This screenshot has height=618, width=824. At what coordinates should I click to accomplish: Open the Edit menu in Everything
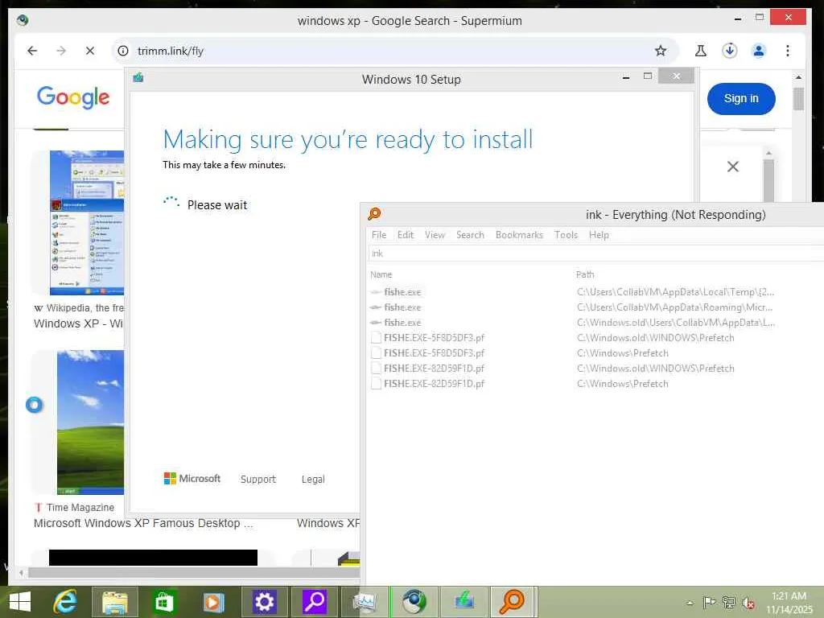pyautogui.click(x=406, y=235)
